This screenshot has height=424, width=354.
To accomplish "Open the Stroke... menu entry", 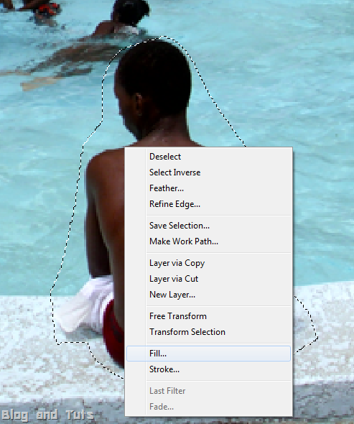I will (208, 369).
